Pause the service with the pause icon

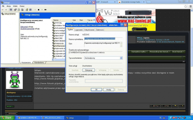tap(42, 10)
